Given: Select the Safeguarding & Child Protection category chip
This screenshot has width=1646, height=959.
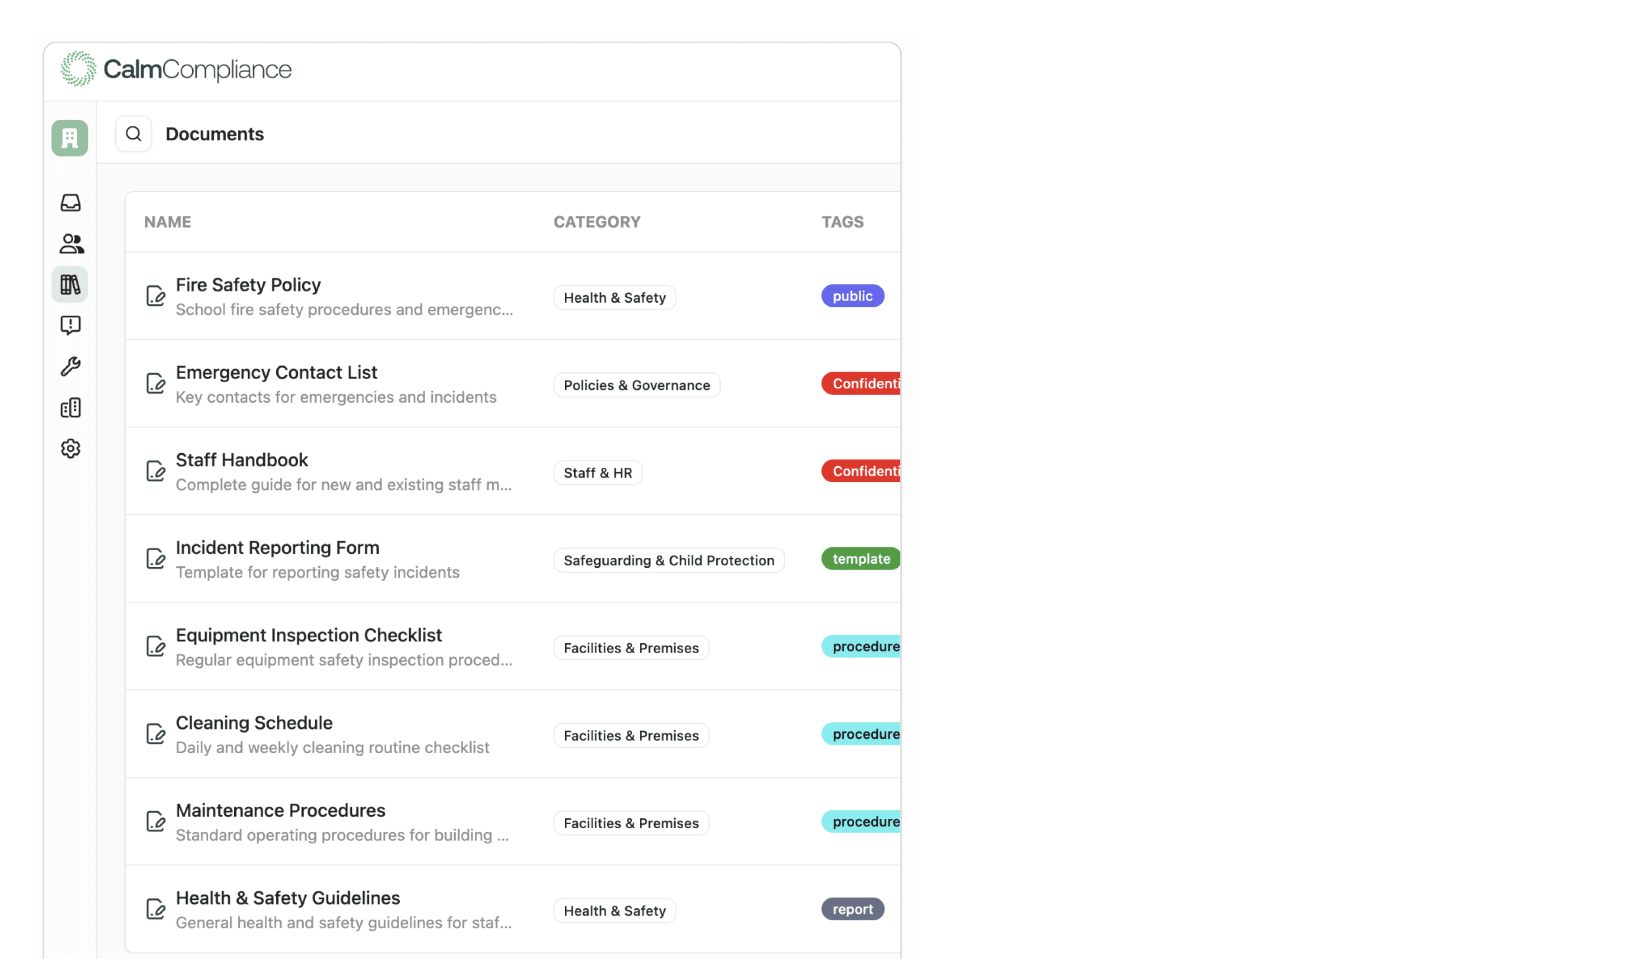Looking at the screenshot, I should (668, 560).
